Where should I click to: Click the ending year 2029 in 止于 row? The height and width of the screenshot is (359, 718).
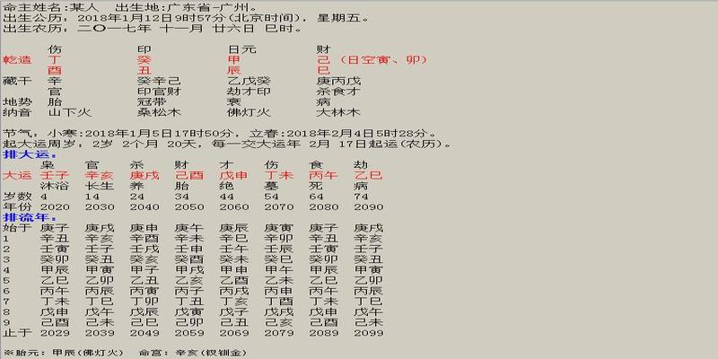point(55,333)
